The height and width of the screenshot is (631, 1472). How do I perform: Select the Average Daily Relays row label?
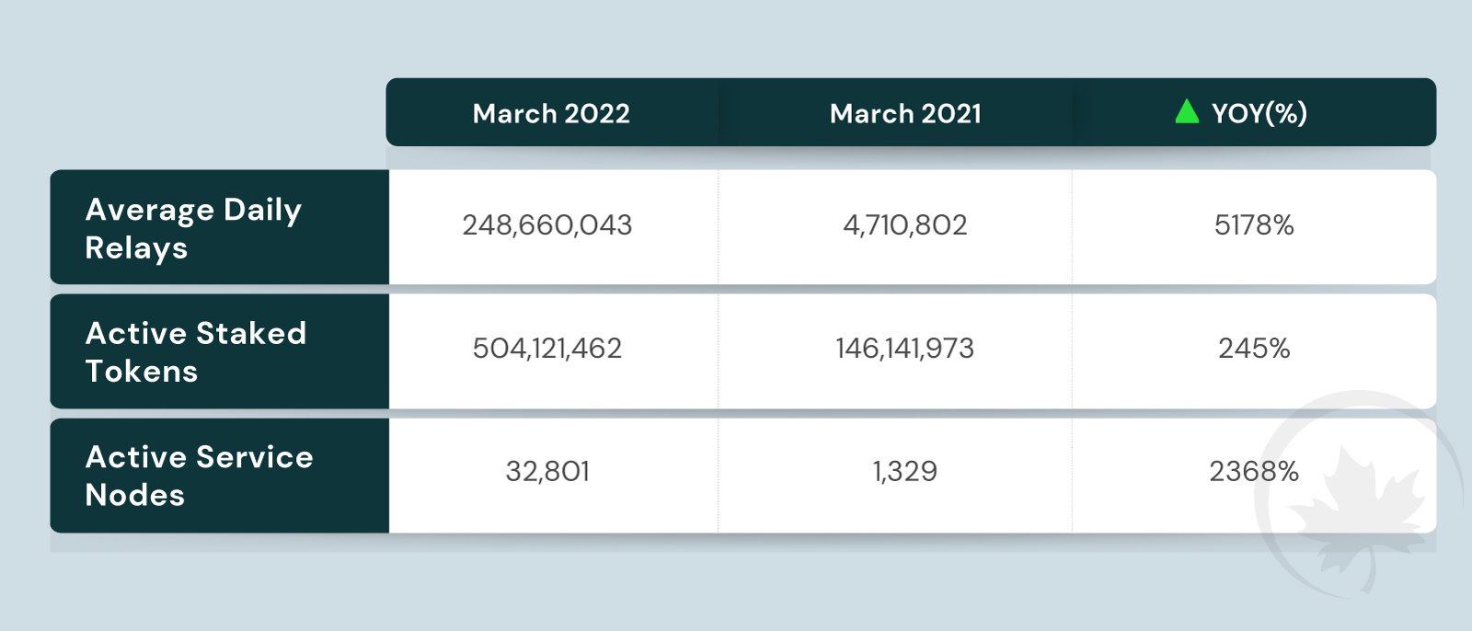(x=193, y=228)
